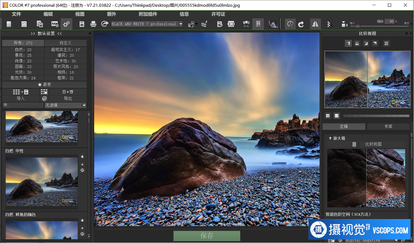Undock the 默认设置 panel
This screenshot has width=414, height=243.
pyautogui.click(x=90, y=34)
